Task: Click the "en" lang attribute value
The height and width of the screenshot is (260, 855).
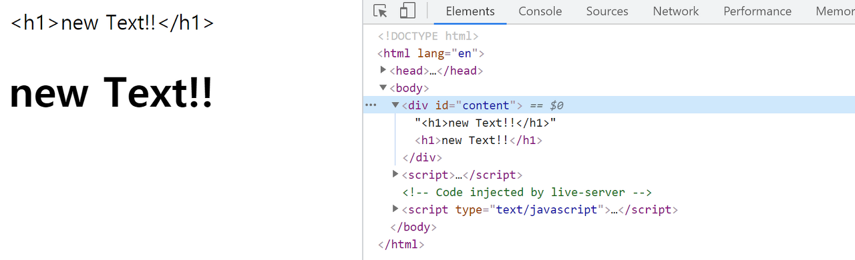Action: click(x=465, y=53)
